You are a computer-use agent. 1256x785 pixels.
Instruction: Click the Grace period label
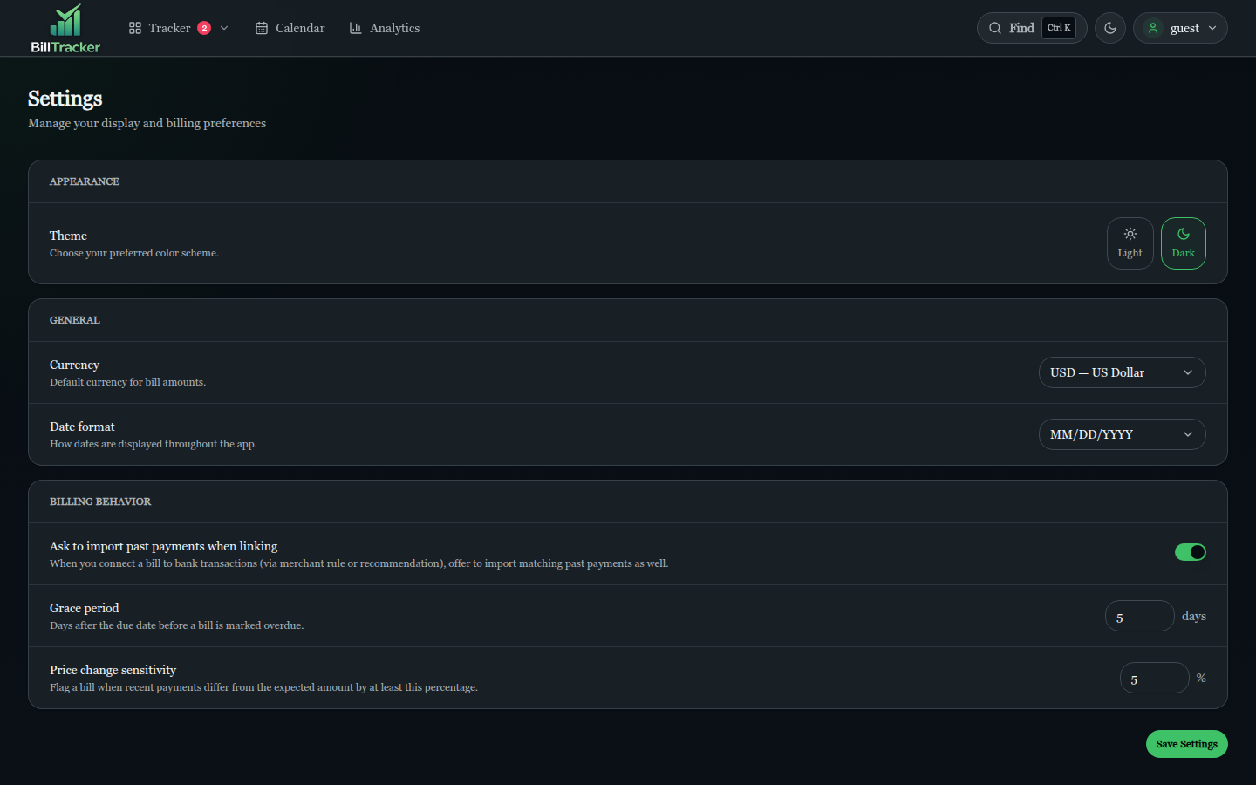tap(85, 608)
